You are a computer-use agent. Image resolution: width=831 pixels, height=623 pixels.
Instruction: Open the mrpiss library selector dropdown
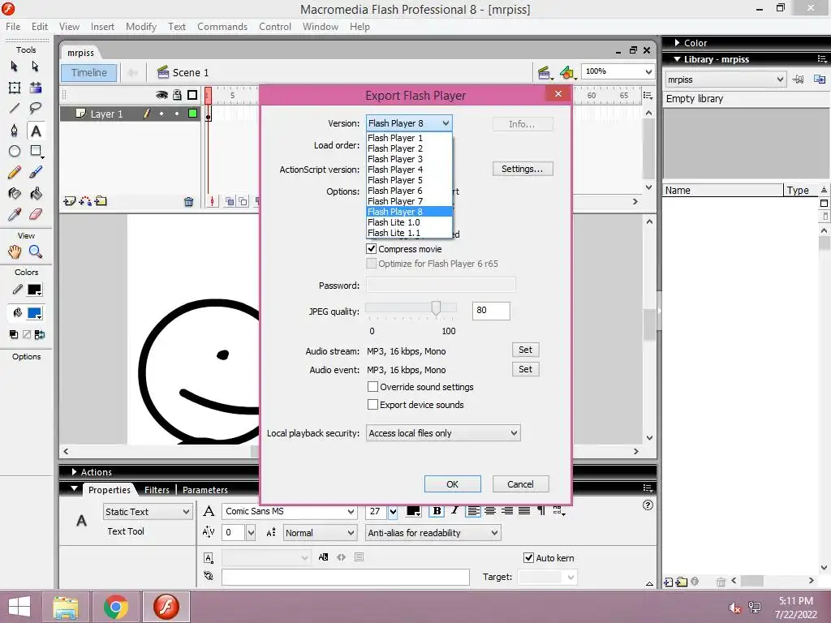[725, 79]
